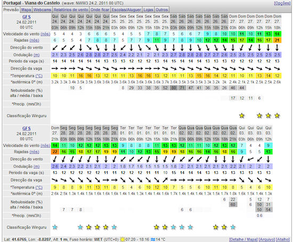Open the Relatórios de vento tab
Viewport: 293px width, 242px height.
point(71,10)
